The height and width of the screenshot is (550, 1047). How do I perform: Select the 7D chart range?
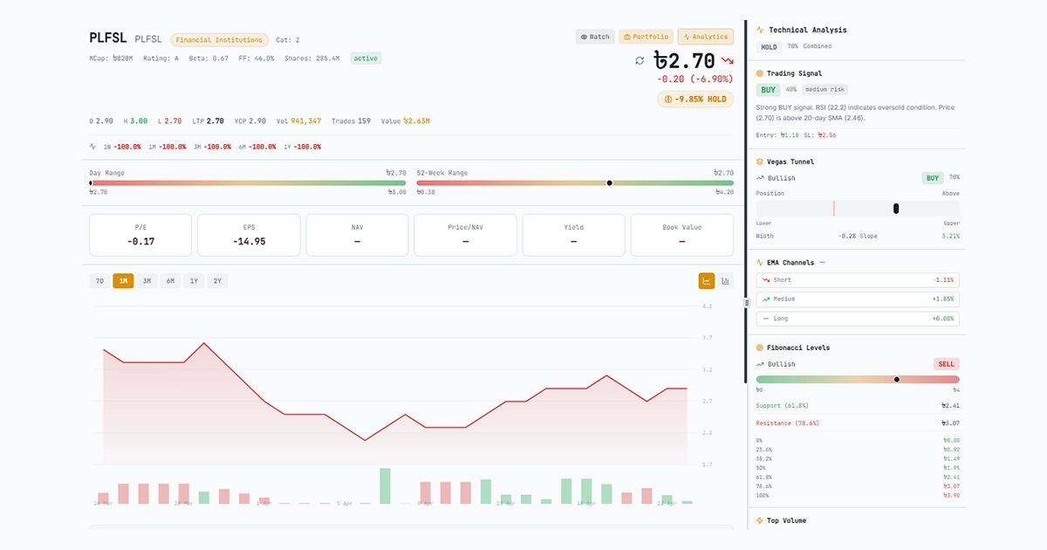coord(99,281)
